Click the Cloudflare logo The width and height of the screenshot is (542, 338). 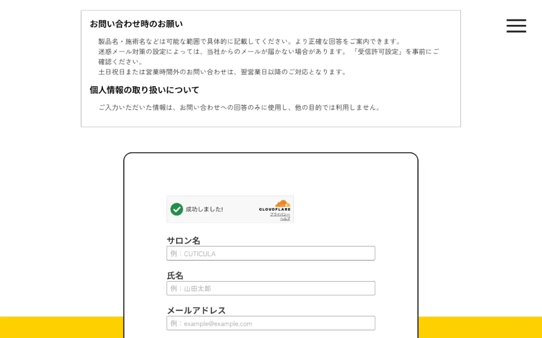coord(275,206)
